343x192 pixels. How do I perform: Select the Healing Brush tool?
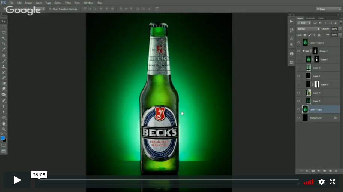[x=4, y=56]
